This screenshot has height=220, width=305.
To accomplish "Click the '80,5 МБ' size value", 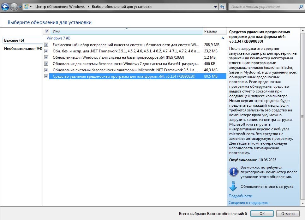I will 211,76.
